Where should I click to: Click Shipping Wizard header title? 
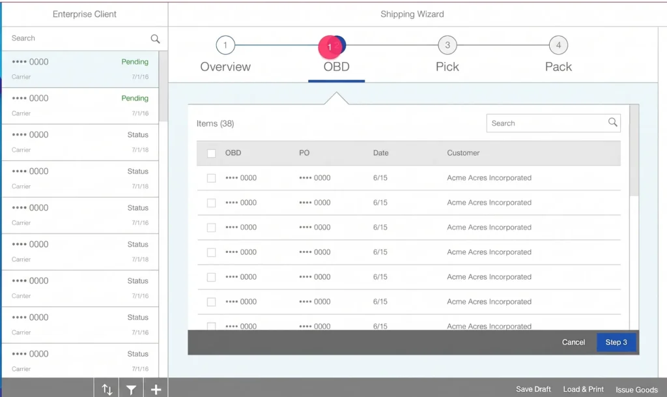[412, 14]
